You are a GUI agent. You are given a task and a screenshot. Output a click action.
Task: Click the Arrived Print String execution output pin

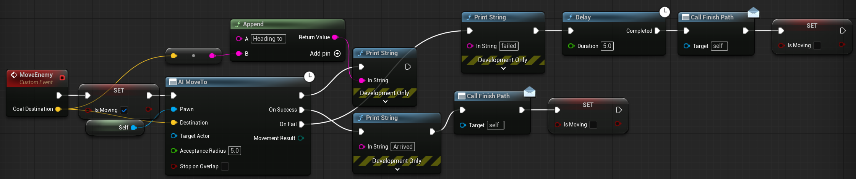tap(432, 131)
